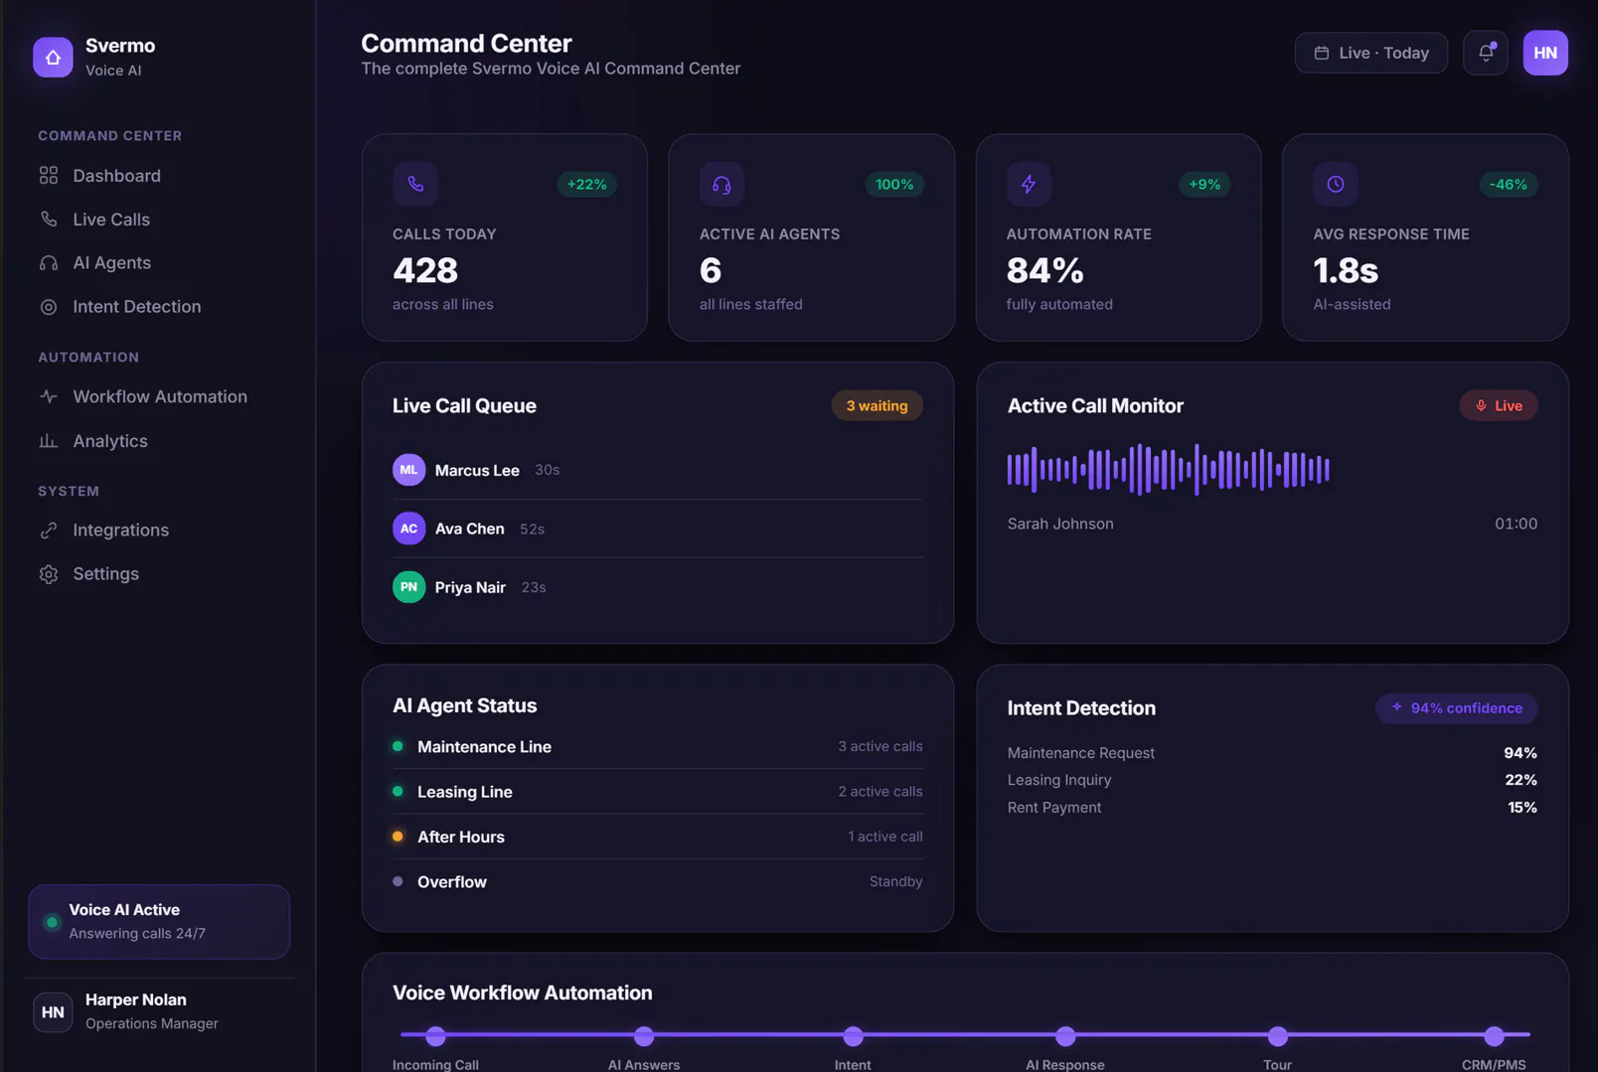
Task: Click the Maintenance Request intent row
Action: (x=1272, y=753)
